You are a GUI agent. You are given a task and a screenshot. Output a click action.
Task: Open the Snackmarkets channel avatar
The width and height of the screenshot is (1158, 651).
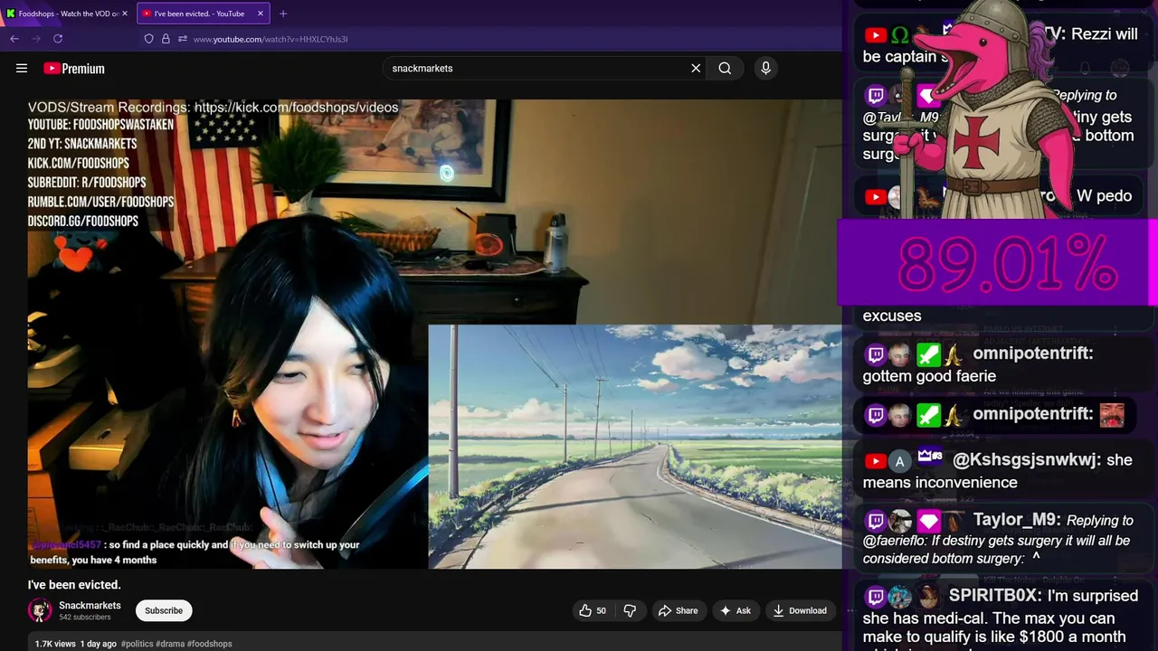40,610
